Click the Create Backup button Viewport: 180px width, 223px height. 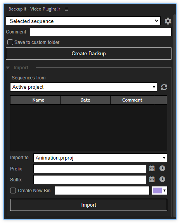[x=88, y=53]
